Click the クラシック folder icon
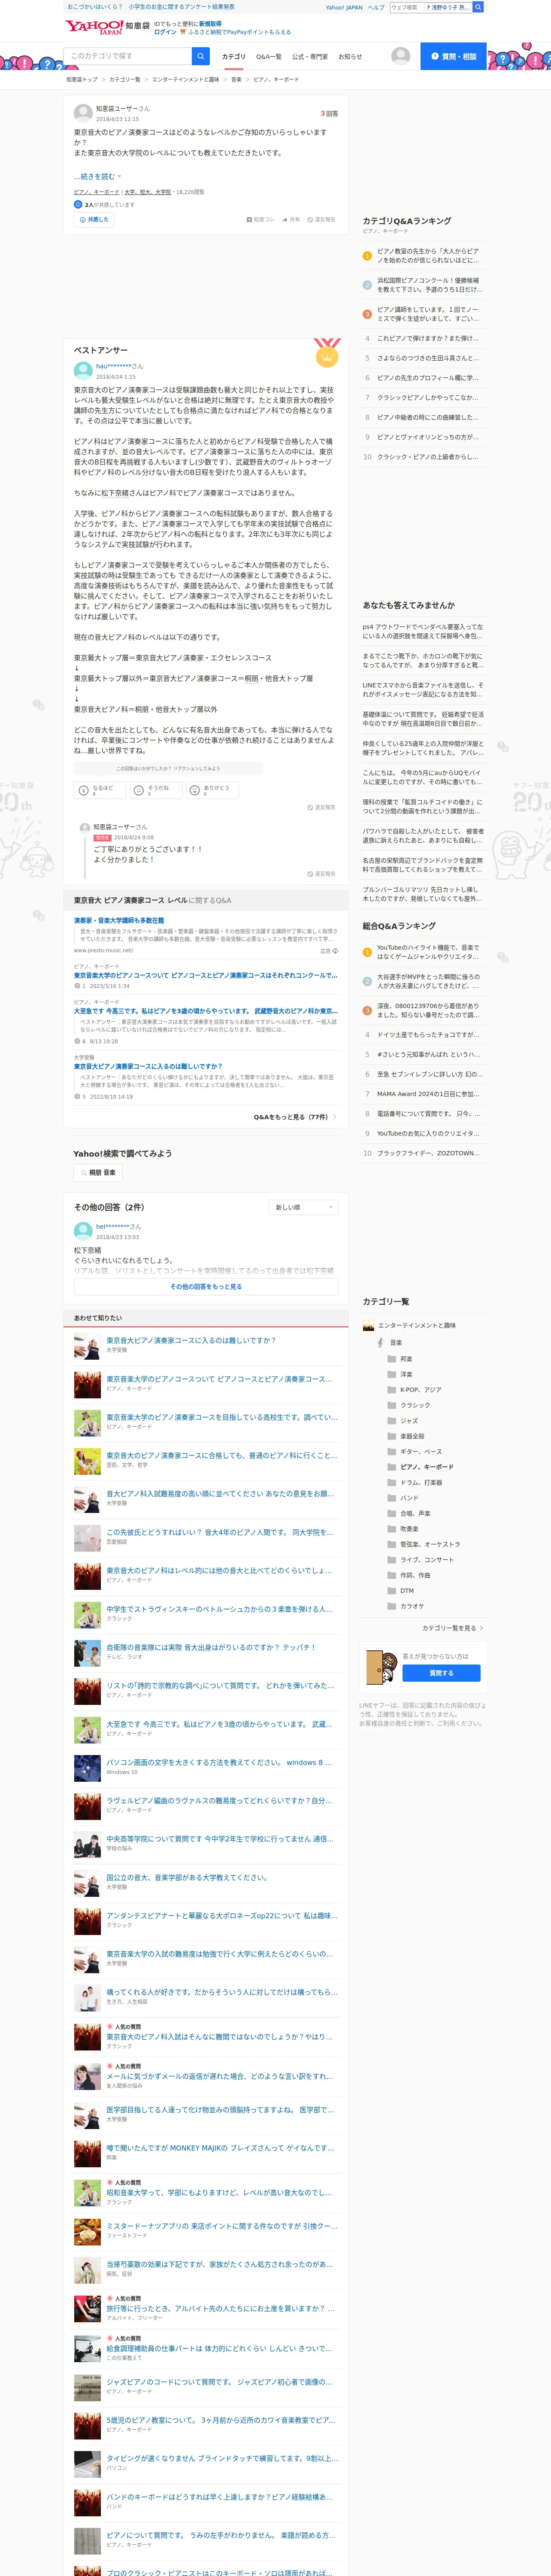551x2576 pixels. [x=391, y=1405]
